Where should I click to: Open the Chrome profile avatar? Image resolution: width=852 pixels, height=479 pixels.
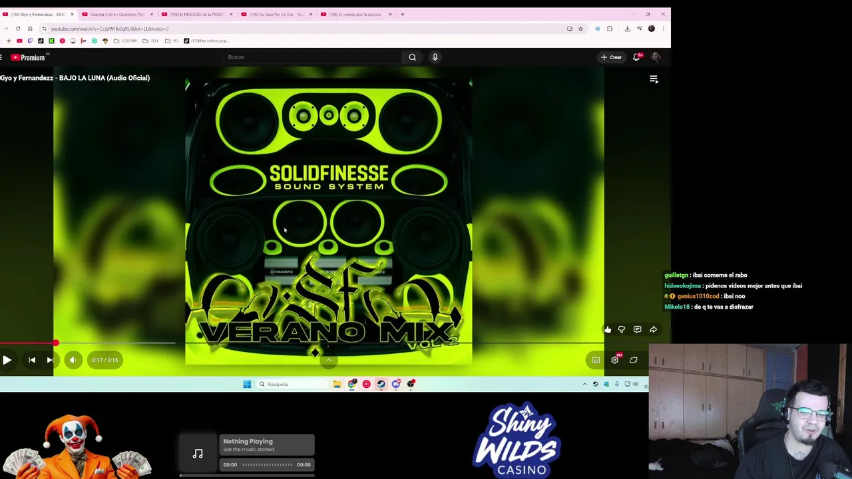(x=652, y=29)
